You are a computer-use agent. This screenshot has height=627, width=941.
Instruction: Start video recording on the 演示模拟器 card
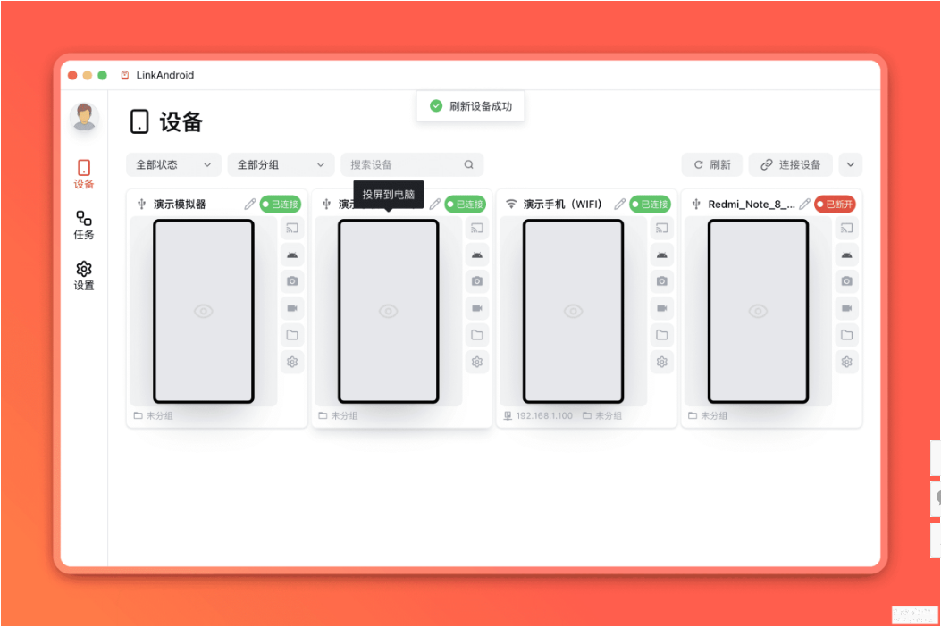pos(292,308)
